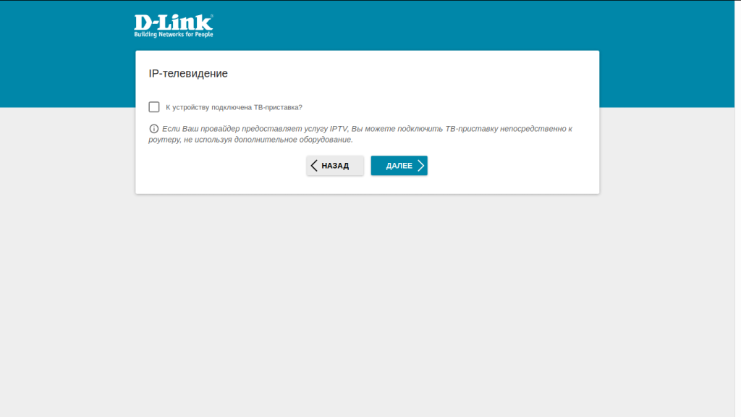The width and height of the screenshot is (741, 417).
Task: Click the vertical scrollbar at right edge
Action: pos(737,208)
